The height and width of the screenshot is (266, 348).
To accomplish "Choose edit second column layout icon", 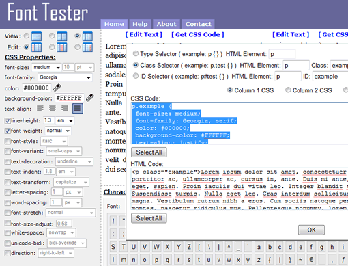I will [62, 47].
